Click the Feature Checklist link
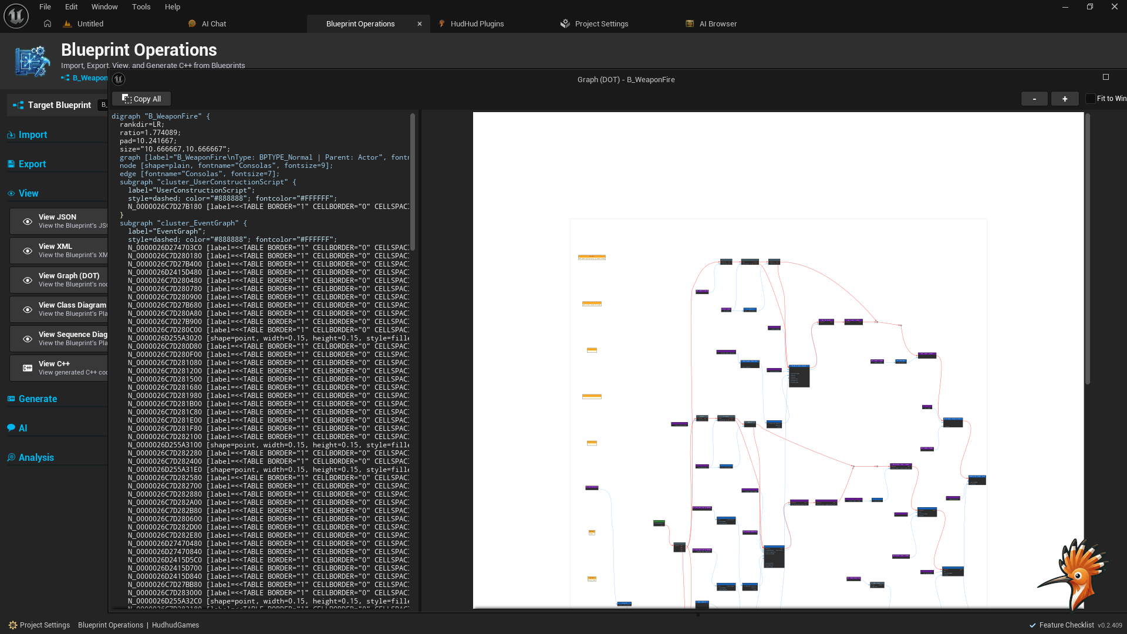1127x634 pixels. 1066,625
